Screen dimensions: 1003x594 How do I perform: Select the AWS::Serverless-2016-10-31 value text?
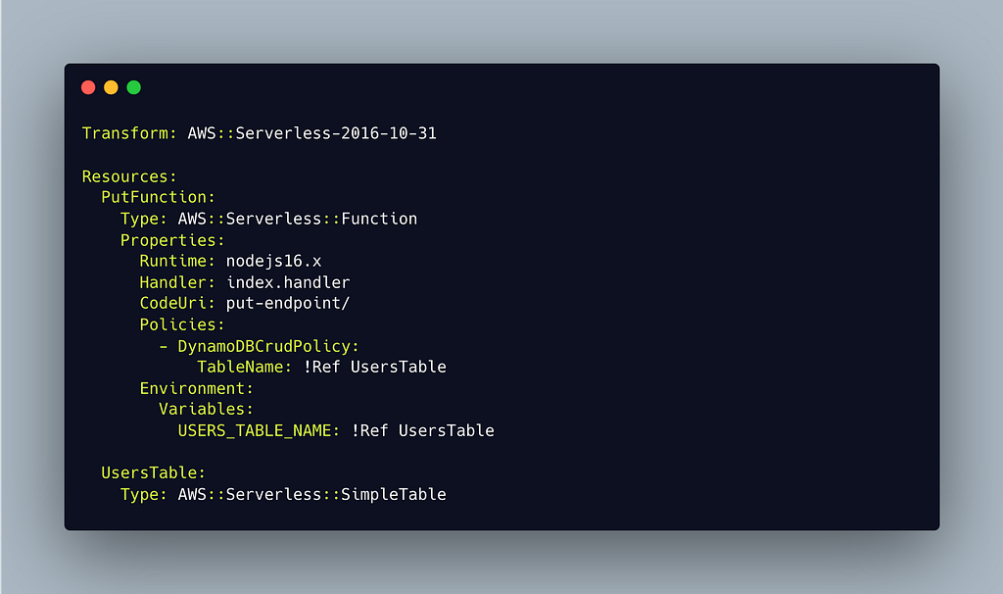(x=312, y=133)
